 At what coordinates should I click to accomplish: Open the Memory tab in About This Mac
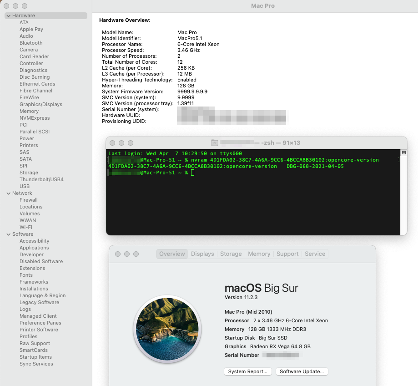pyautogui.click(x=259, y=254)
